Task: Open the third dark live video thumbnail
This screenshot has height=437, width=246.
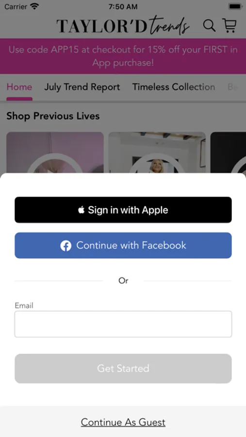Action: [228, 152]
